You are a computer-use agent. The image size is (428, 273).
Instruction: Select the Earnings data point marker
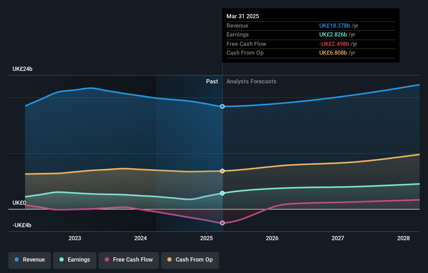point(222,193)
